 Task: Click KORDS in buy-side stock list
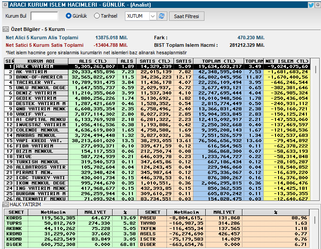pos(14,218)
